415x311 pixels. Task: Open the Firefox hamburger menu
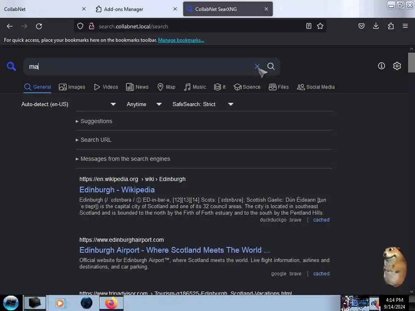[405, 26]
